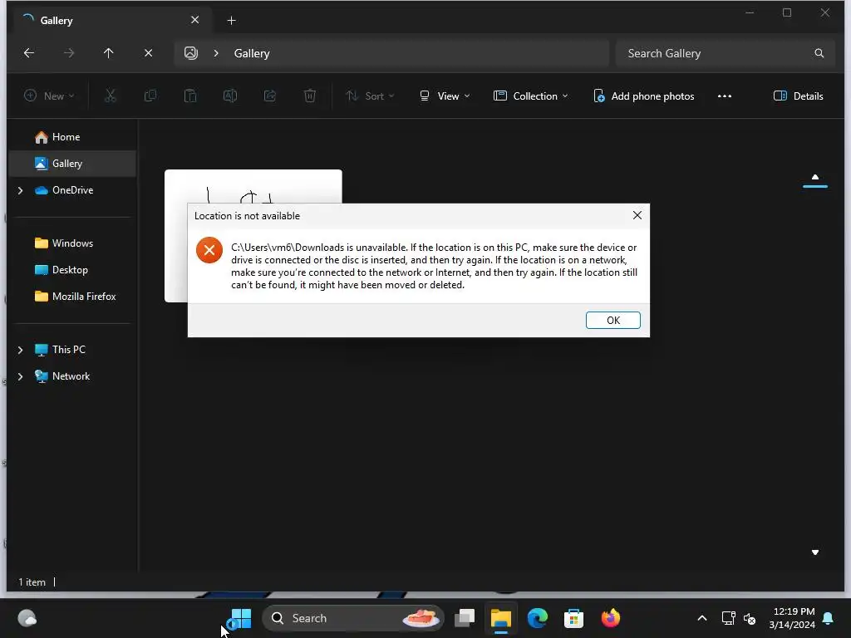This screenshot has height=638, width=851.
Task: Open Task View from taskbar
Action: coord(465,618)
